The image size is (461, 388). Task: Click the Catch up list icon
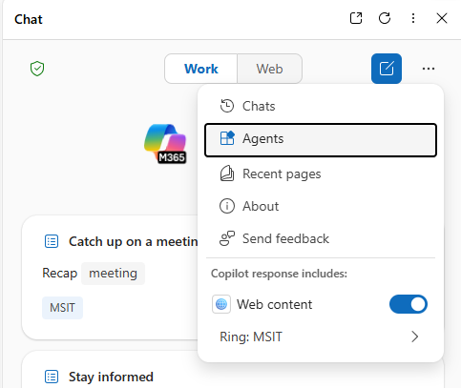click(52, 241)
